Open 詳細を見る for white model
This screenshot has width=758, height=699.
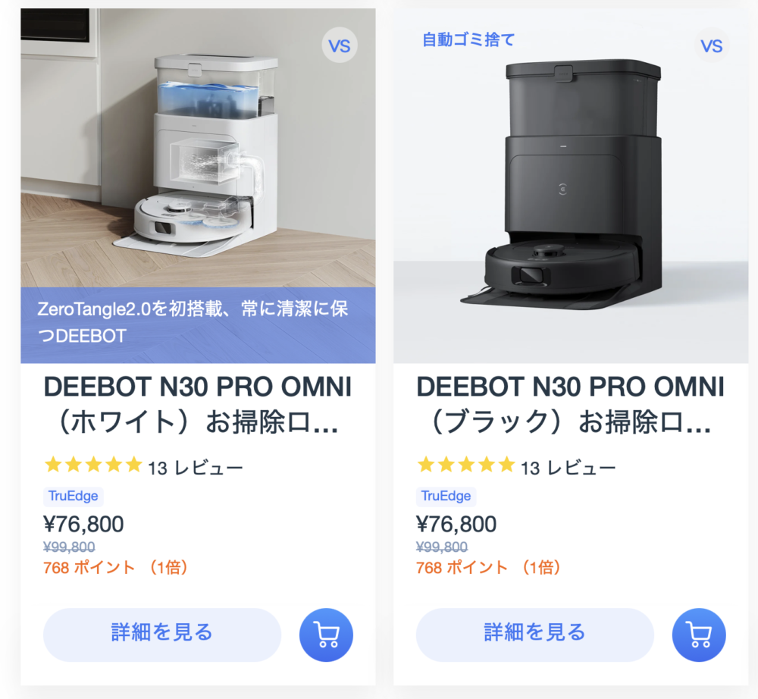pyautogui.click(x=162, y=635)
